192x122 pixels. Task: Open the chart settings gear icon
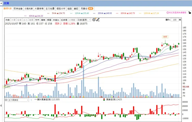click(94, 20)
